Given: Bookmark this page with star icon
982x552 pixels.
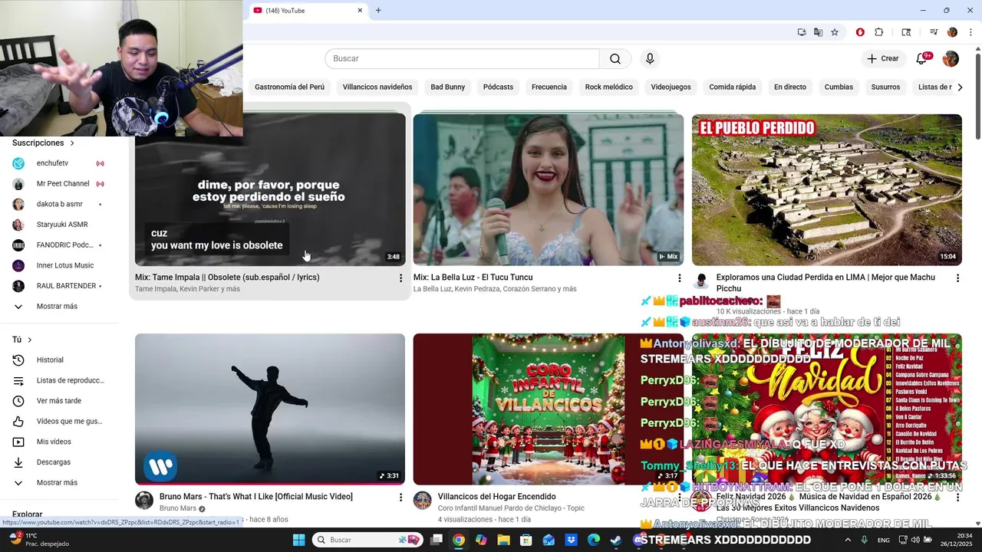Looking at the screenshot, I should 835,32.
